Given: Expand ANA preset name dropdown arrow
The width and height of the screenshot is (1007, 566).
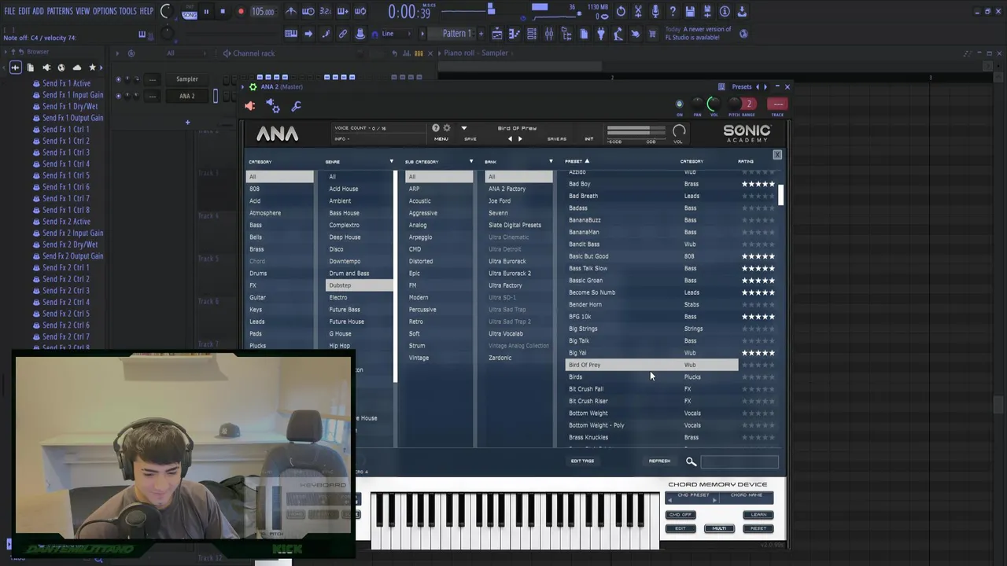Looking at the screenshot, I should (x=463, y=128).
